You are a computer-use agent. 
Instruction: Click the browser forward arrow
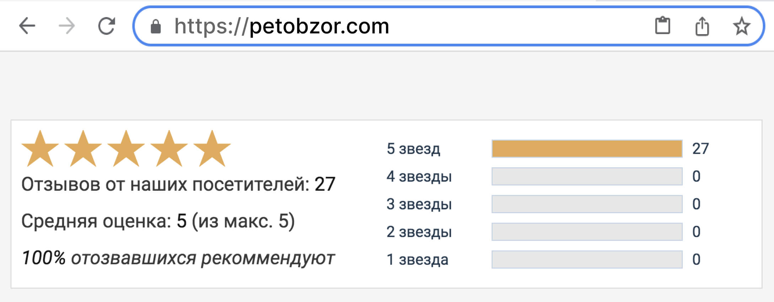(67, 26)
